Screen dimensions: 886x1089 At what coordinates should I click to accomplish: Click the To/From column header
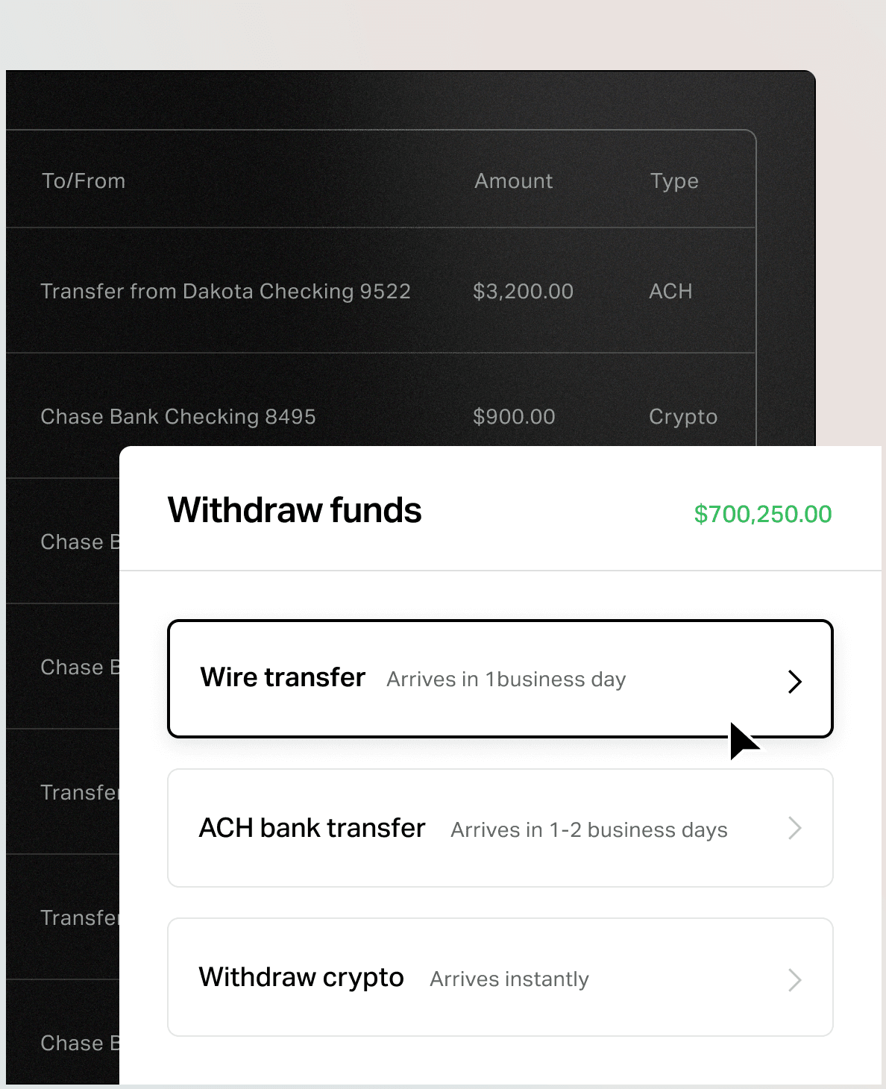[x=83, y=181]
